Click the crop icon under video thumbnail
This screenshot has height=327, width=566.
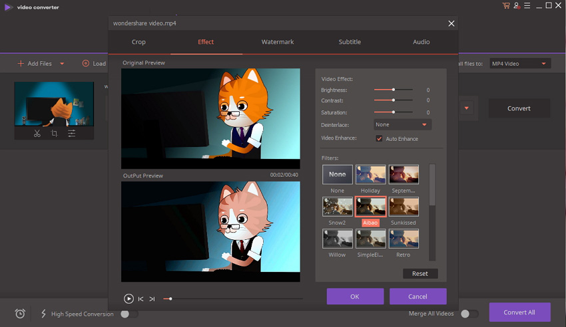[54, 134]
